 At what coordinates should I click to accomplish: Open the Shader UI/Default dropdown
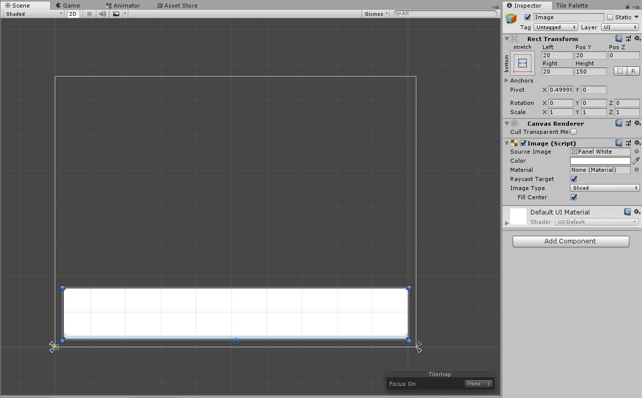pos(596,222)
